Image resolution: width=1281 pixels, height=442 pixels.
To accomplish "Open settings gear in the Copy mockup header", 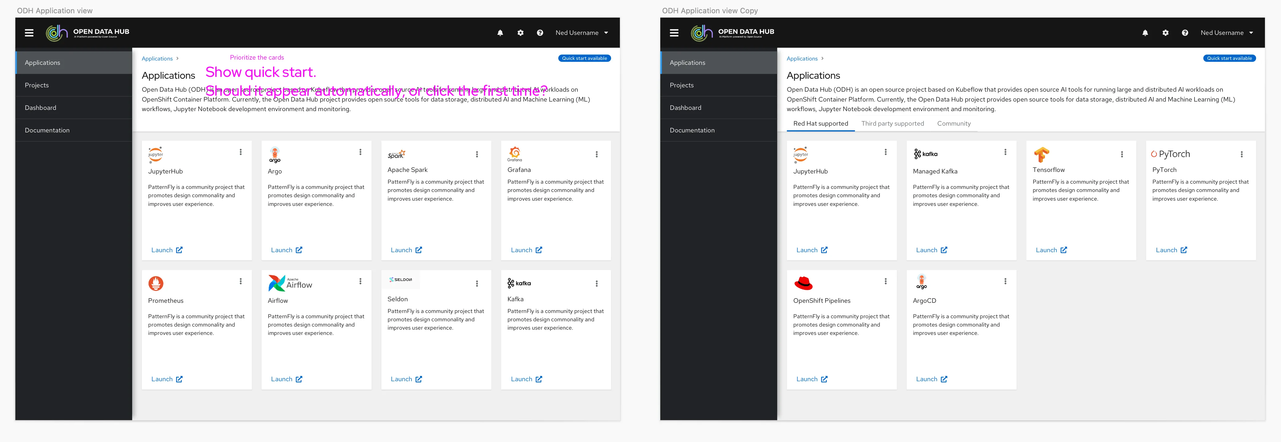I will [x=1165, y=33].
